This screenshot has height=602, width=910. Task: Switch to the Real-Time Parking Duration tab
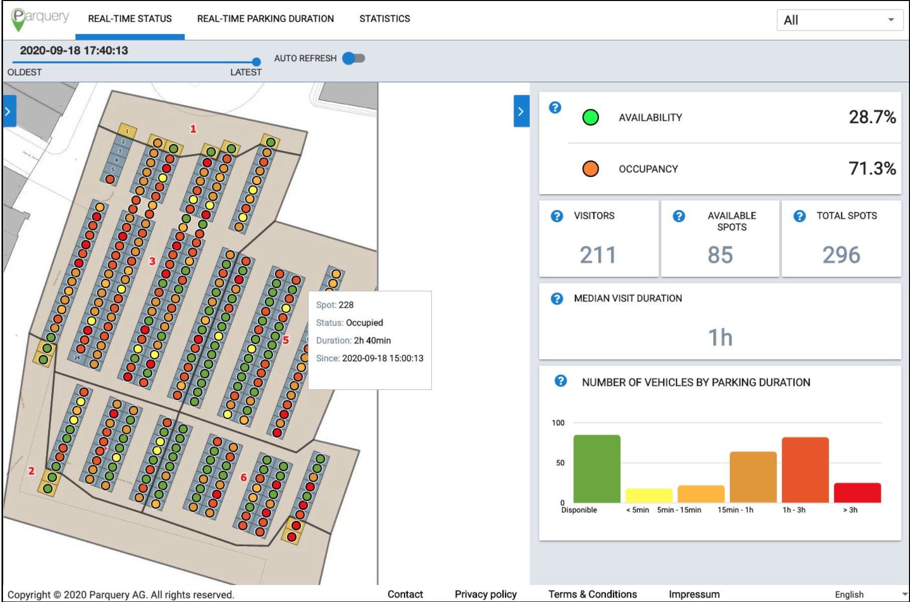266,19
